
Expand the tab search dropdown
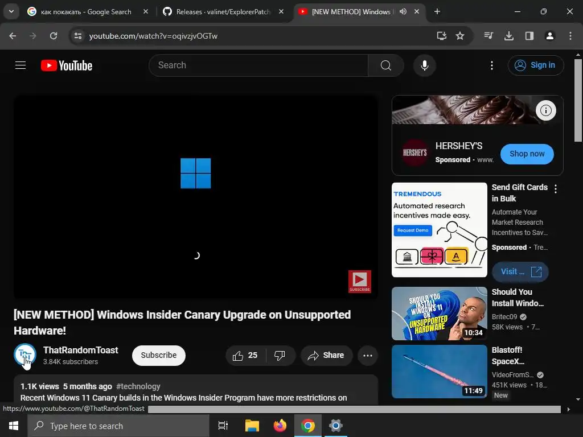[x=11, y=11]
